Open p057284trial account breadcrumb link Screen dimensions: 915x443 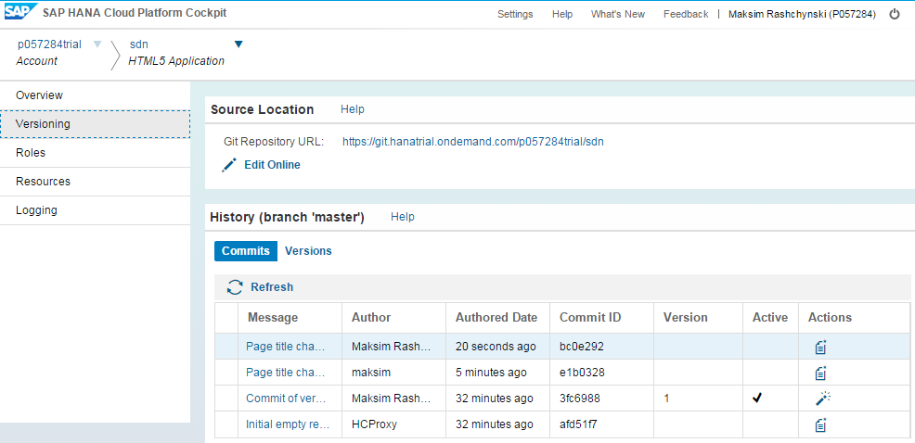[49, 44]
